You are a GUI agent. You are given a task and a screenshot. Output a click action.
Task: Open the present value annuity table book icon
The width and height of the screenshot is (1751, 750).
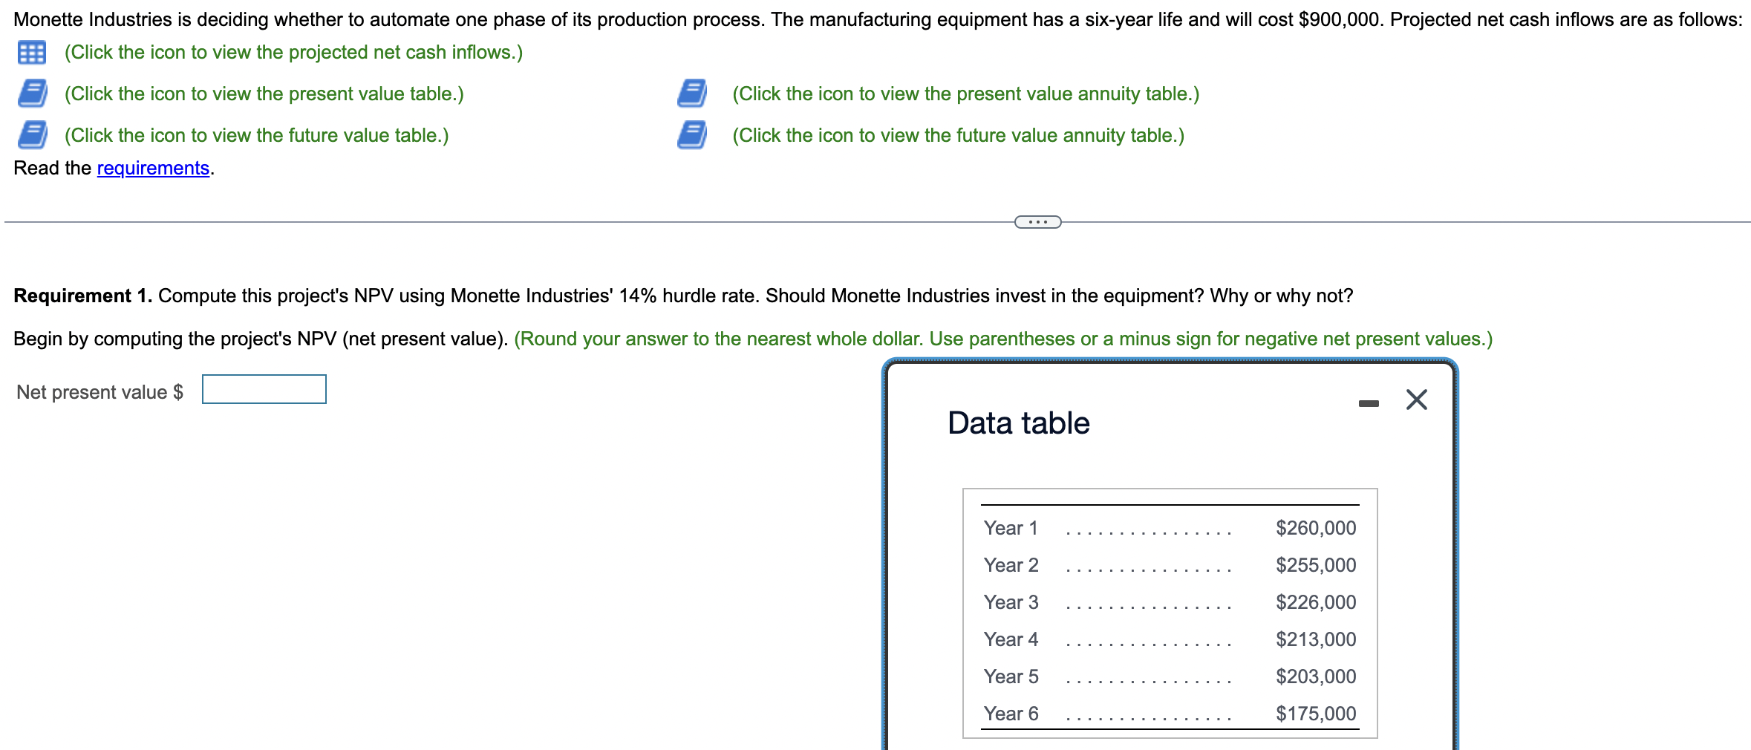pyautogui.click(x=691, y=94)
